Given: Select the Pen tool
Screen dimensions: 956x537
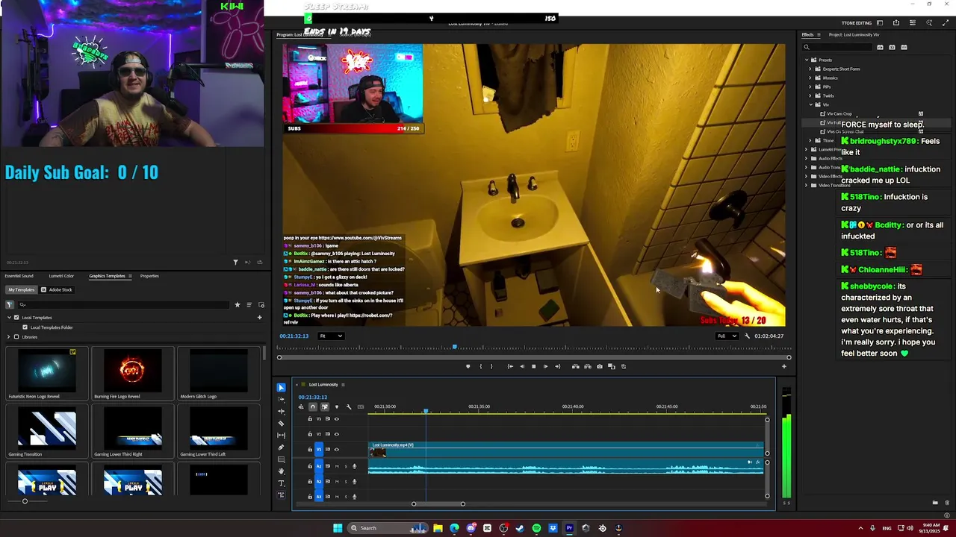Looking at the screenshot, I should (281, 447).
